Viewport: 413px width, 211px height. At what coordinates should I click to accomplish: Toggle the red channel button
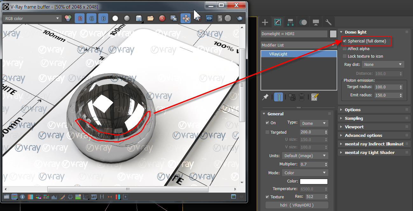(x=79, y=18)
